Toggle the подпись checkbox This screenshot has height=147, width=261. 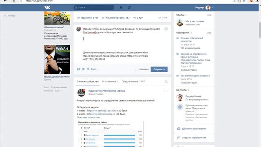pos(137,69)
